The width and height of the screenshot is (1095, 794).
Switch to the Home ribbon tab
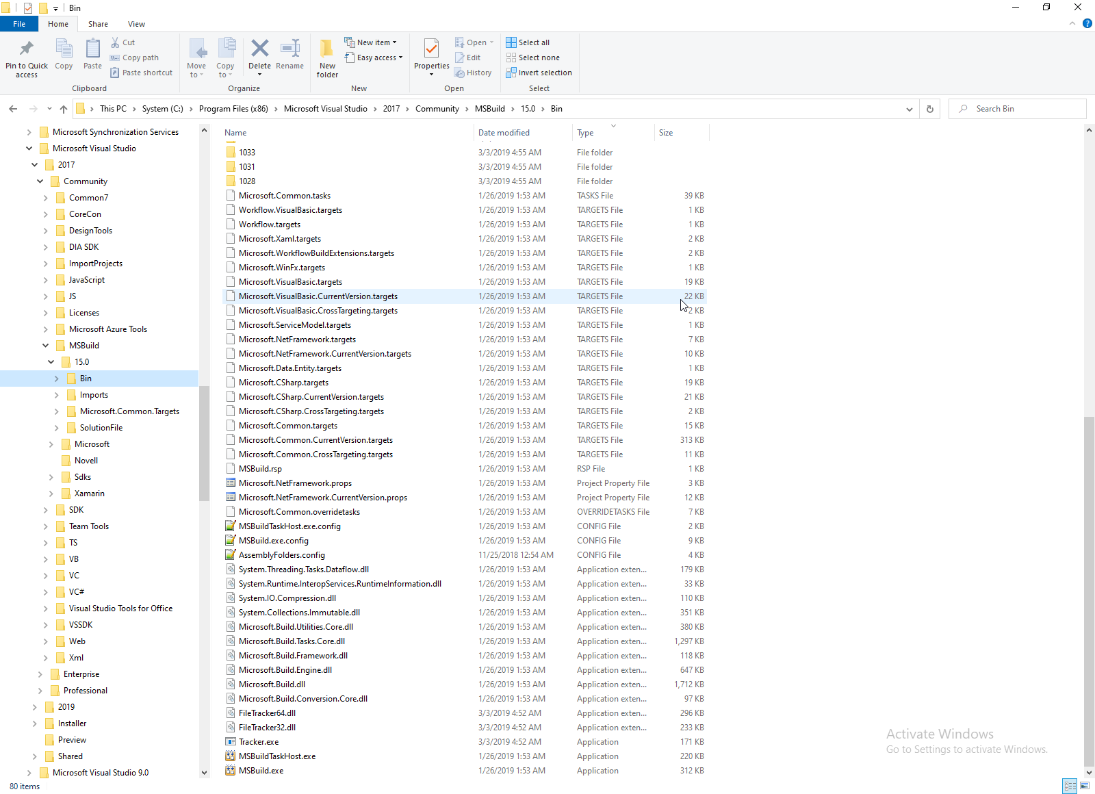(x=58, y=24)
